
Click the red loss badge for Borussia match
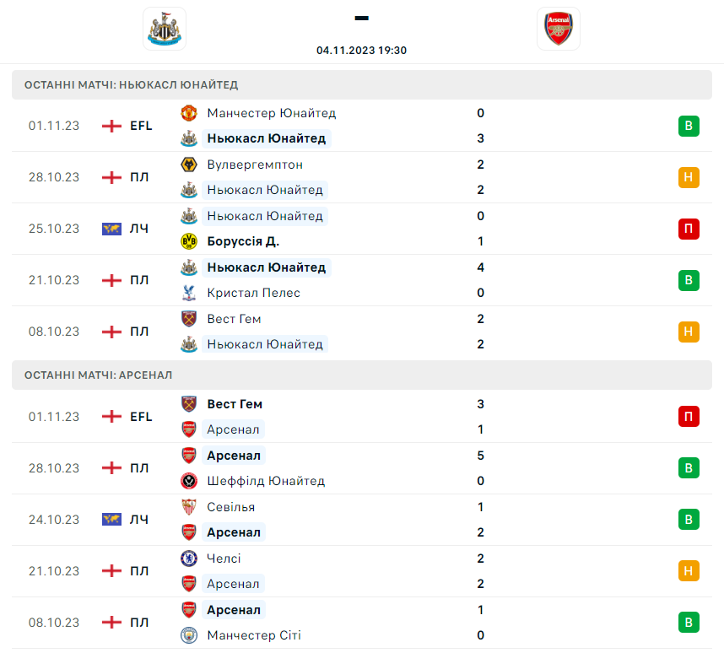pos(689,229)
